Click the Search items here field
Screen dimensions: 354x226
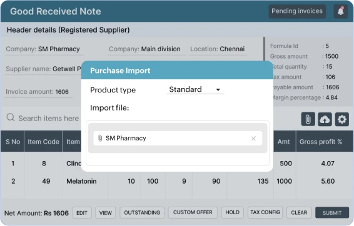tap(49, 118)
